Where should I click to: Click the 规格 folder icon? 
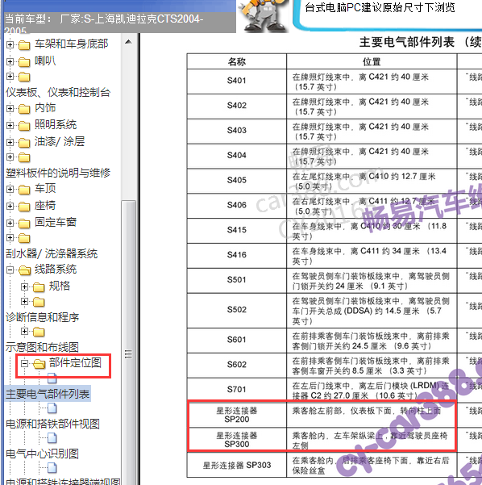pos(39,287)
